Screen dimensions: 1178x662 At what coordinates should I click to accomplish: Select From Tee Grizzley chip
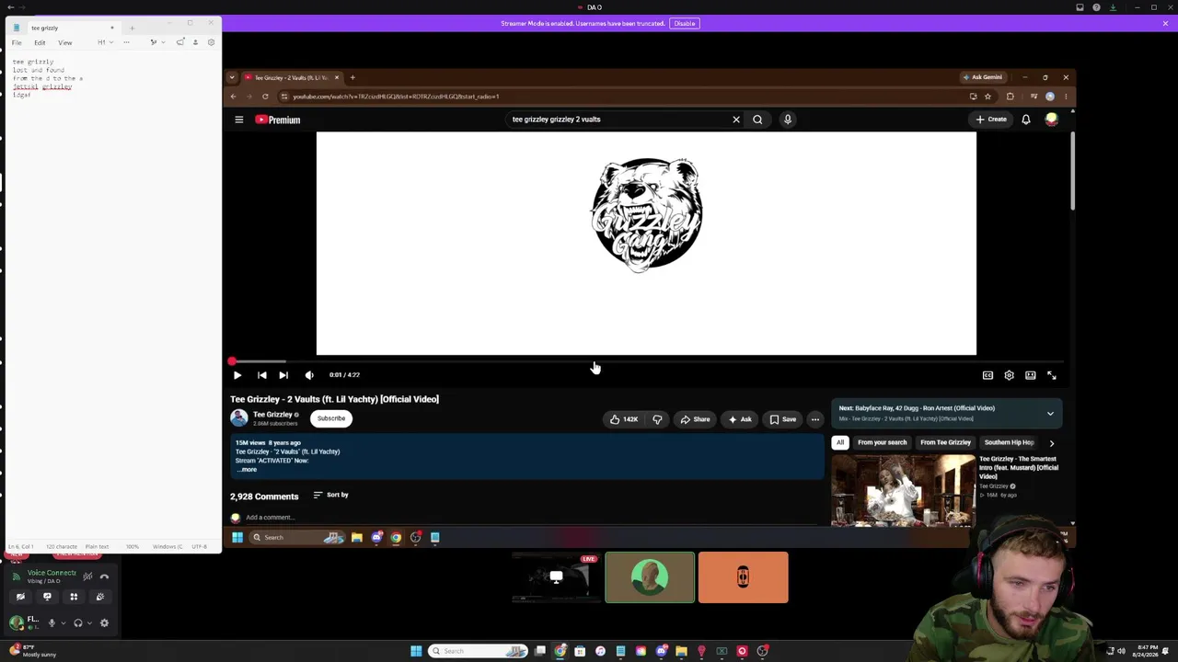pyautogui.click(x=945, y=443)
